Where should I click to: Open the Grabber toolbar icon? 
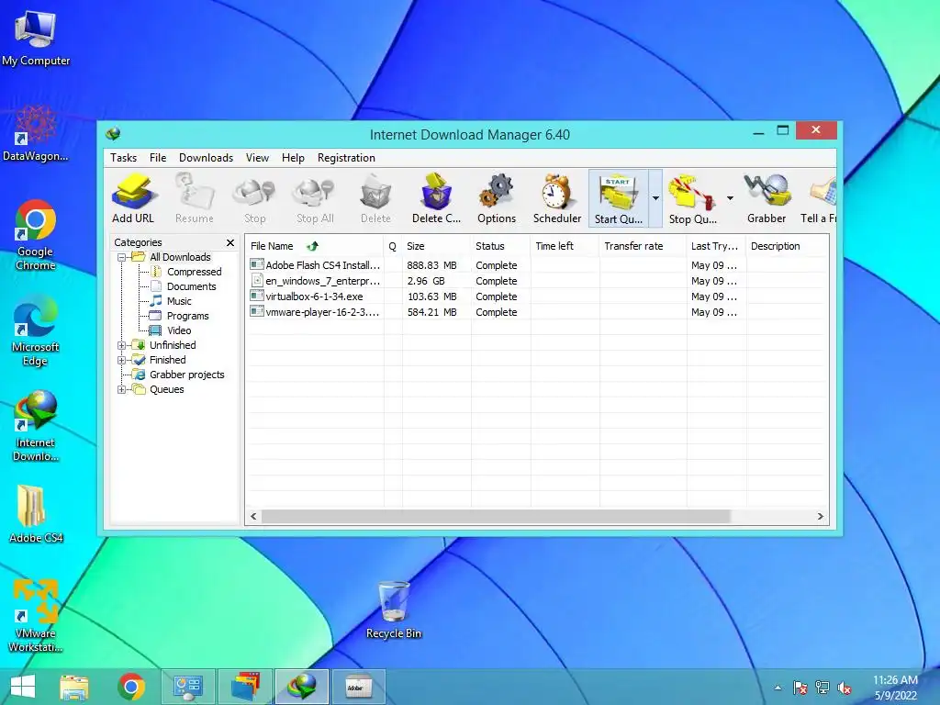point(767,198)
